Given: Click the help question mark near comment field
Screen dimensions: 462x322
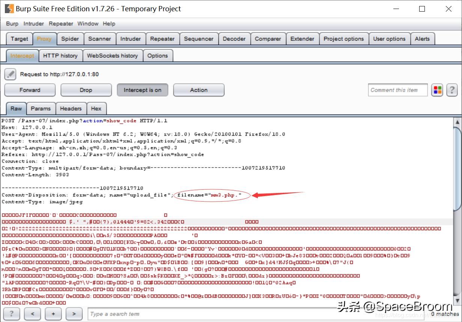Looking at the screenshot, I should [452, 90].
